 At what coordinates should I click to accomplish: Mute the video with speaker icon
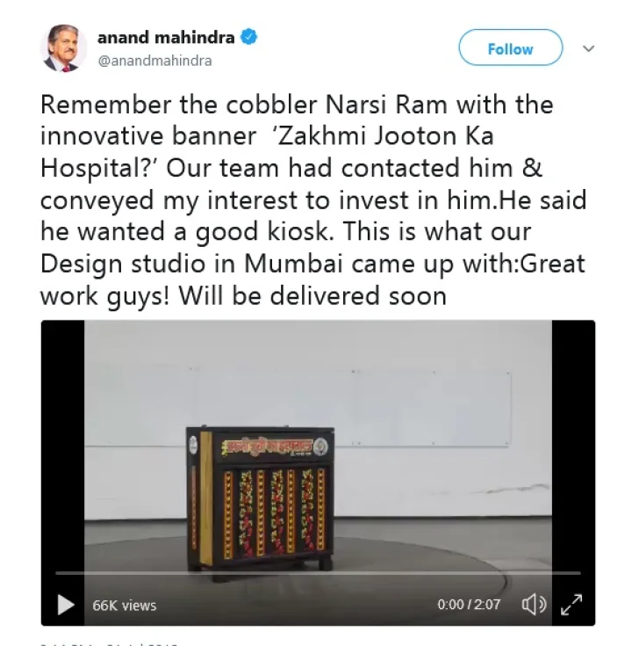[534, 605]
